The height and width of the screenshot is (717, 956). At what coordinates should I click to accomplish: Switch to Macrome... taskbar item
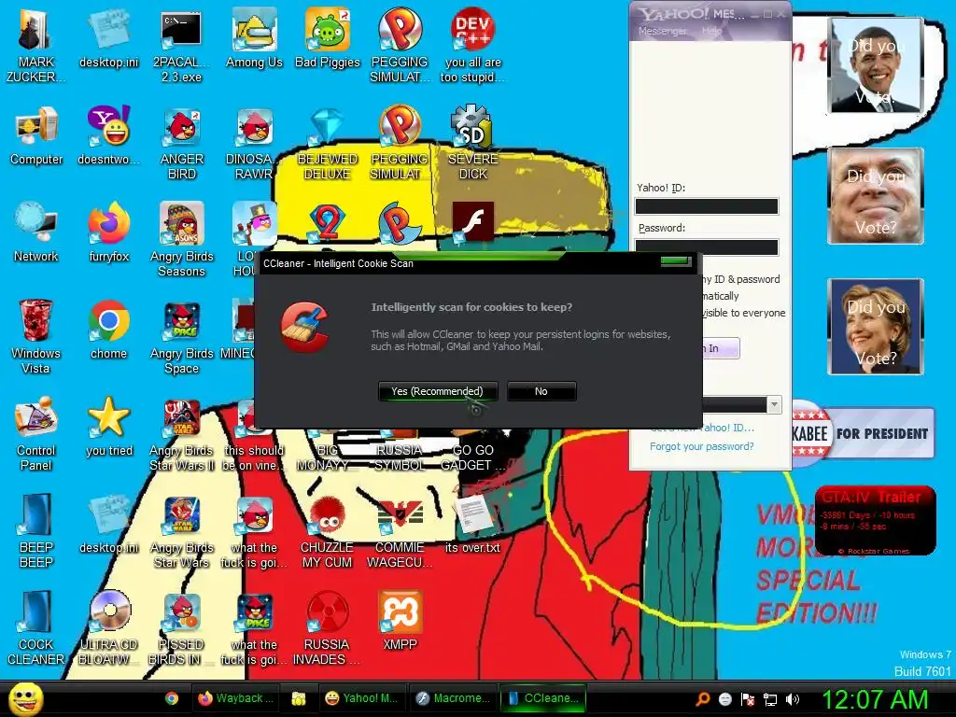click(x=452, y=698)
